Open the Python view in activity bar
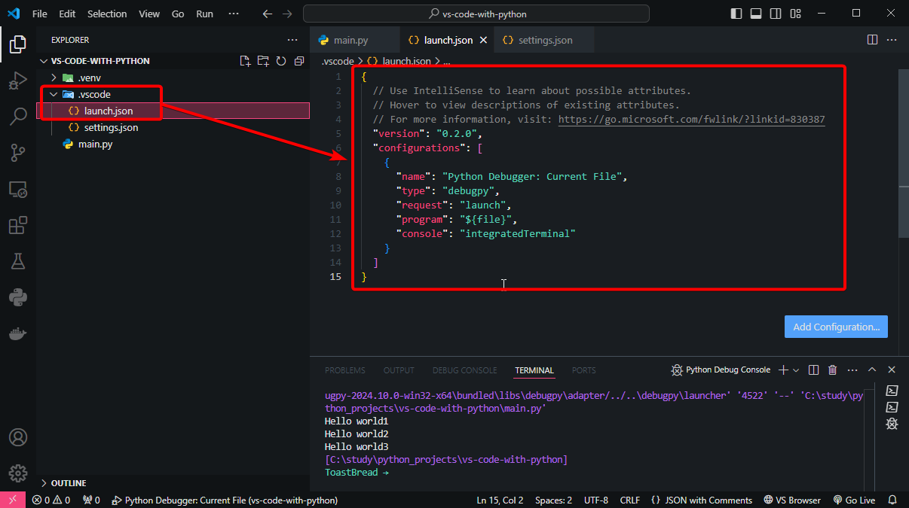 (x=18, y=297)
